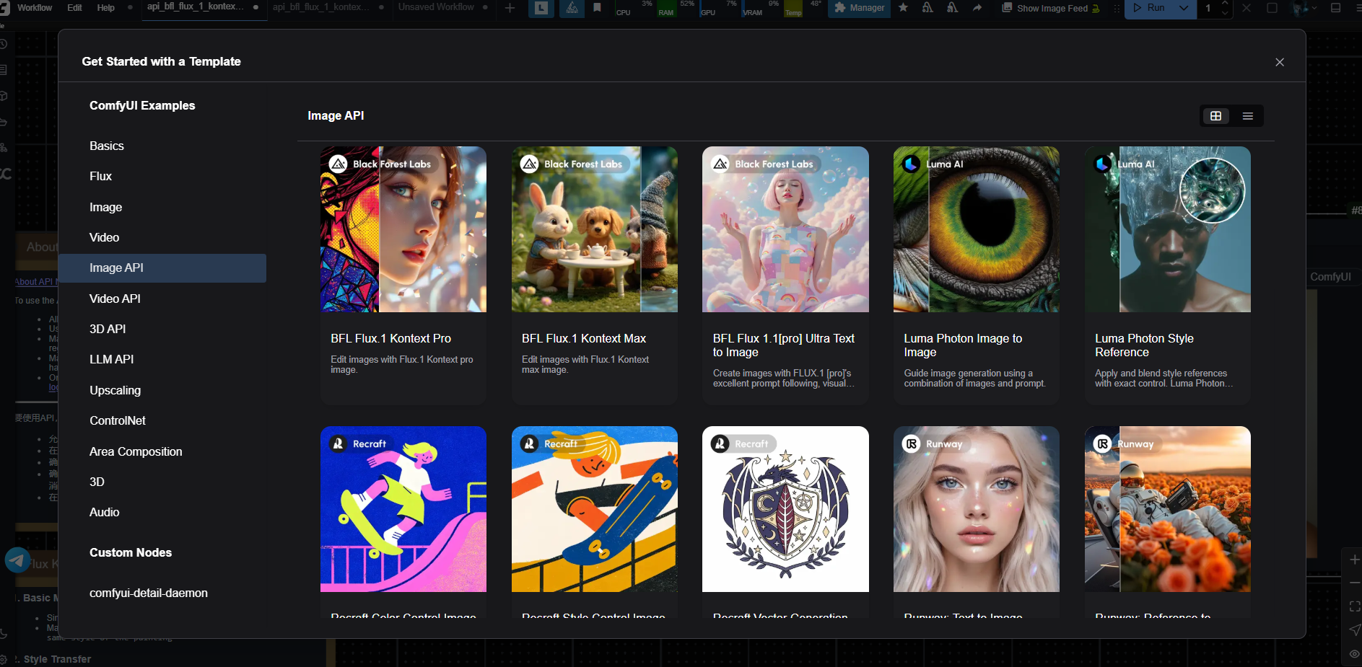Open the ControlNet category

162,420
